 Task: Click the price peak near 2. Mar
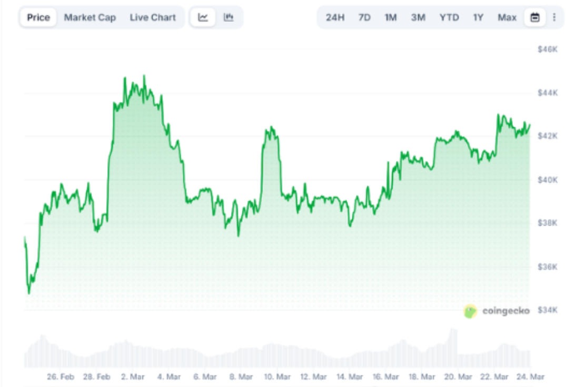[x=144, y=77]
